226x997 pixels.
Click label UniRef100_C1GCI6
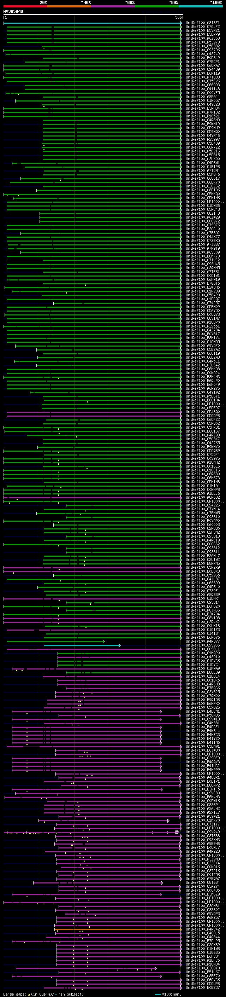202,470
